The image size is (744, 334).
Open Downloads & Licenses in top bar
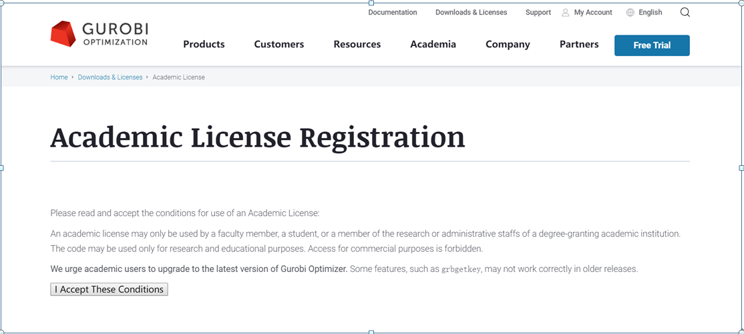pyautogui.click(x=471, y=12)
